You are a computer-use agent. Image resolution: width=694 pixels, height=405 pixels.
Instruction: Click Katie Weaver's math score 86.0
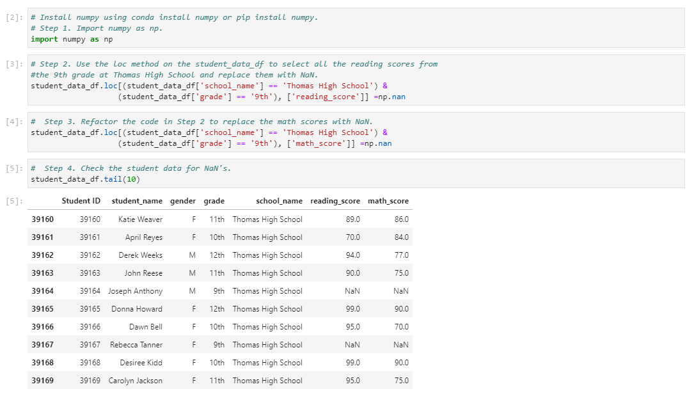tap(402, 219)
